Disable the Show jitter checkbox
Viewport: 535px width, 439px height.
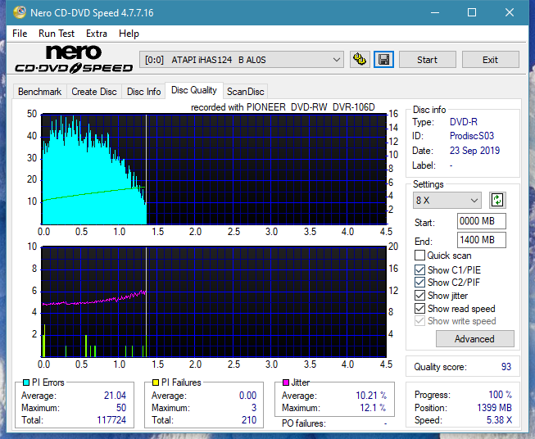click(x=419, y=296)
